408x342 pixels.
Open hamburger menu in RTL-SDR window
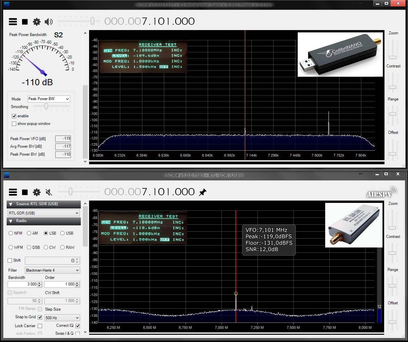click(13, 192)
